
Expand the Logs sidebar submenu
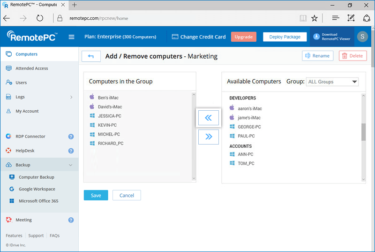point(71,97)
